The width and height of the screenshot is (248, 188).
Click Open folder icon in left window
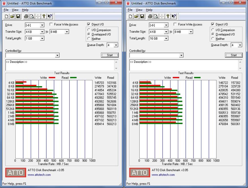pyautogui.click(x=12, y=16)
